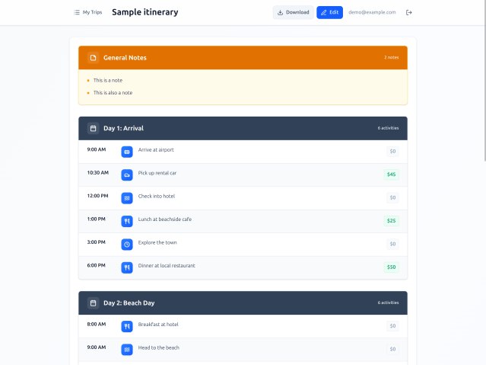Collapse the General Notes section header
This screenshot has width=486, height=365.
click(x=243, y=58)
